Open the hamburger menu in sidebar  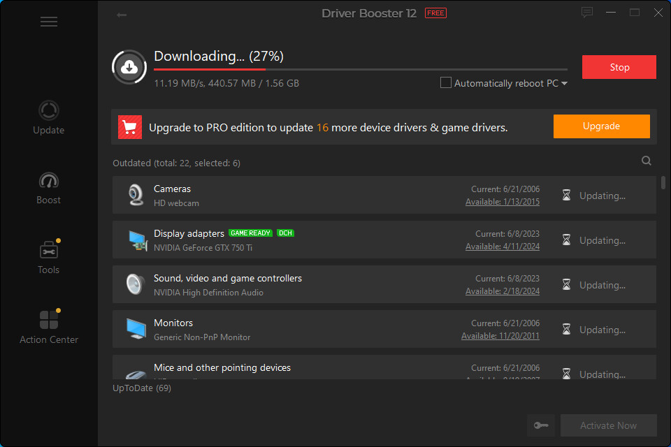(49, 22)
